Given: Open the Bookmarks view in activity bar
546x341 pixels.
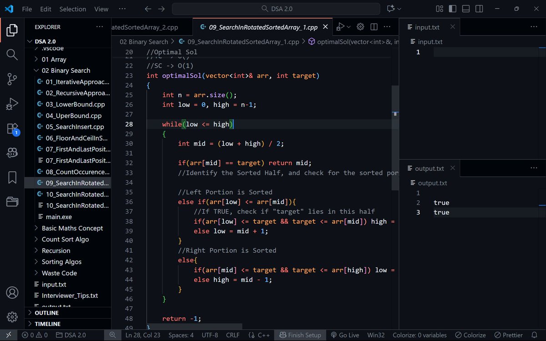Looking at the screenshot, I should (12, 177).
